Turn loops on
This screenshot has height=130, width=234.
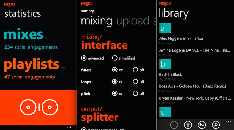(x=115, y=81)
